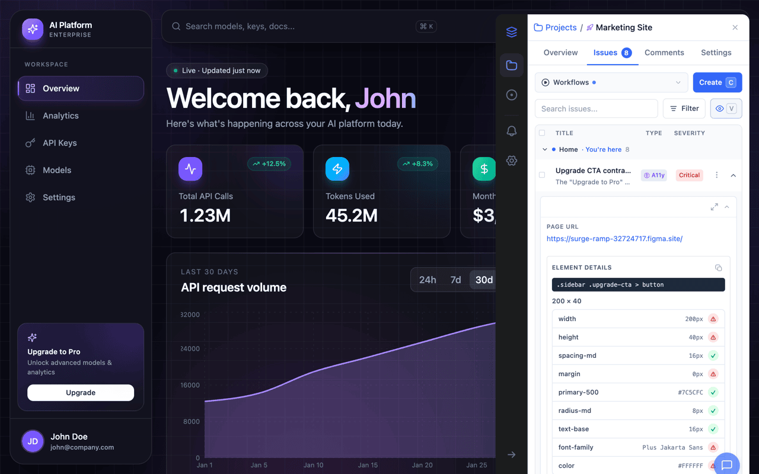Click check icon on spacing-md row
The width and height of the screenshot is (759, 474).
(713, 355)
